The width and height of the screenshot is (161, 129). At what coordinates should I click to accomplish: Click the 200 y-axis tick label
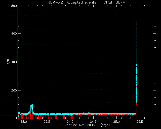(x=14, y=90)
